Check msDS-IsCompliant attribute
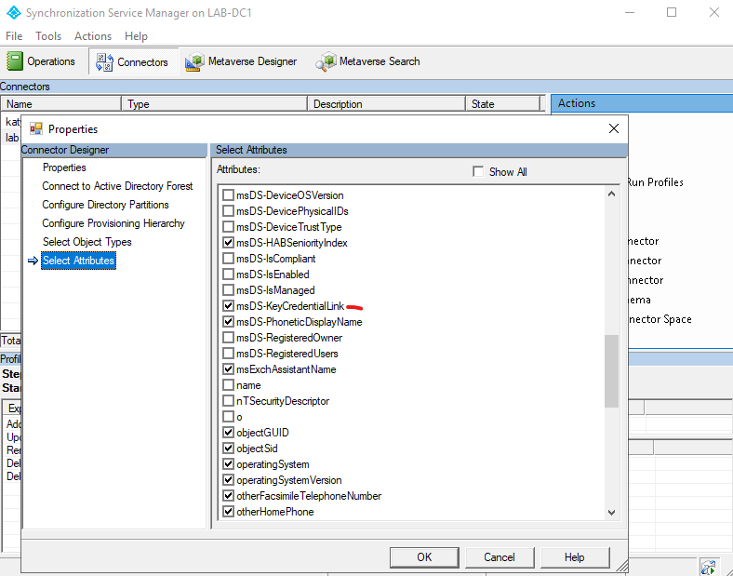Viewport: 733px width, 576px height. 228,259
